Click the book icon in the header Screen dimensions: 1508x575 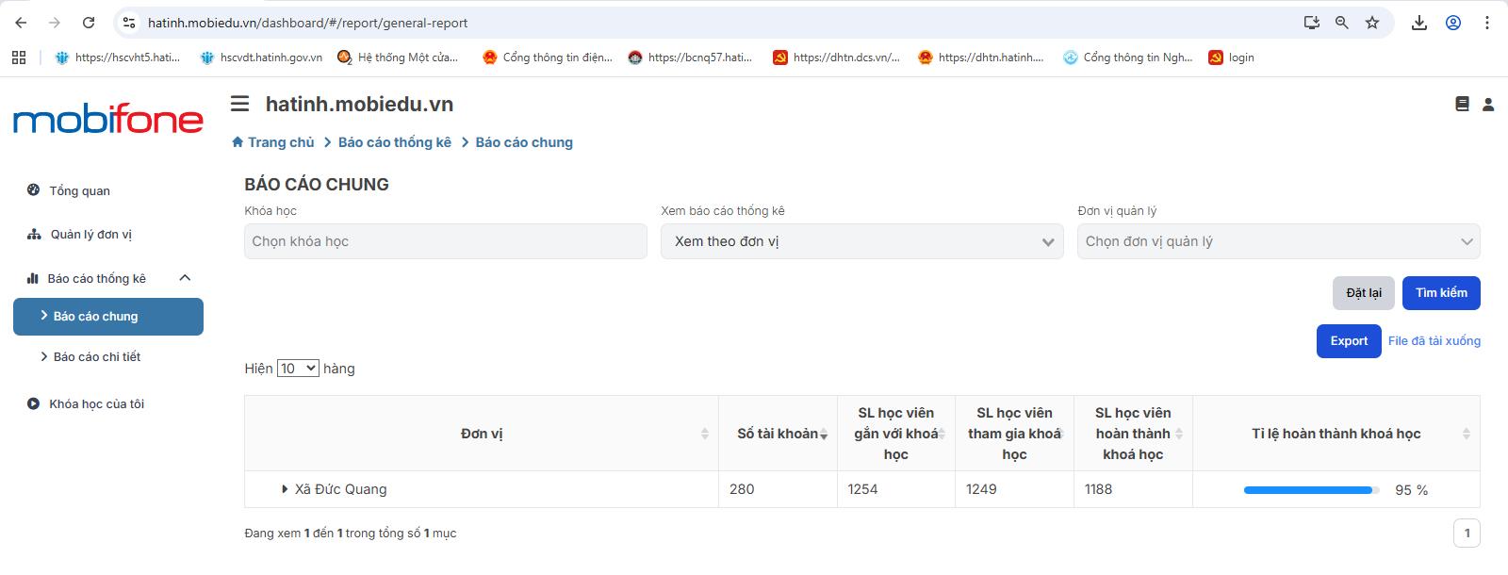click(1462, 105)
